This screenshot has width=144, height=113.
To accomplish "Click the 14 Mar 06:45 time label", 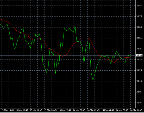I will click(122, 110).
